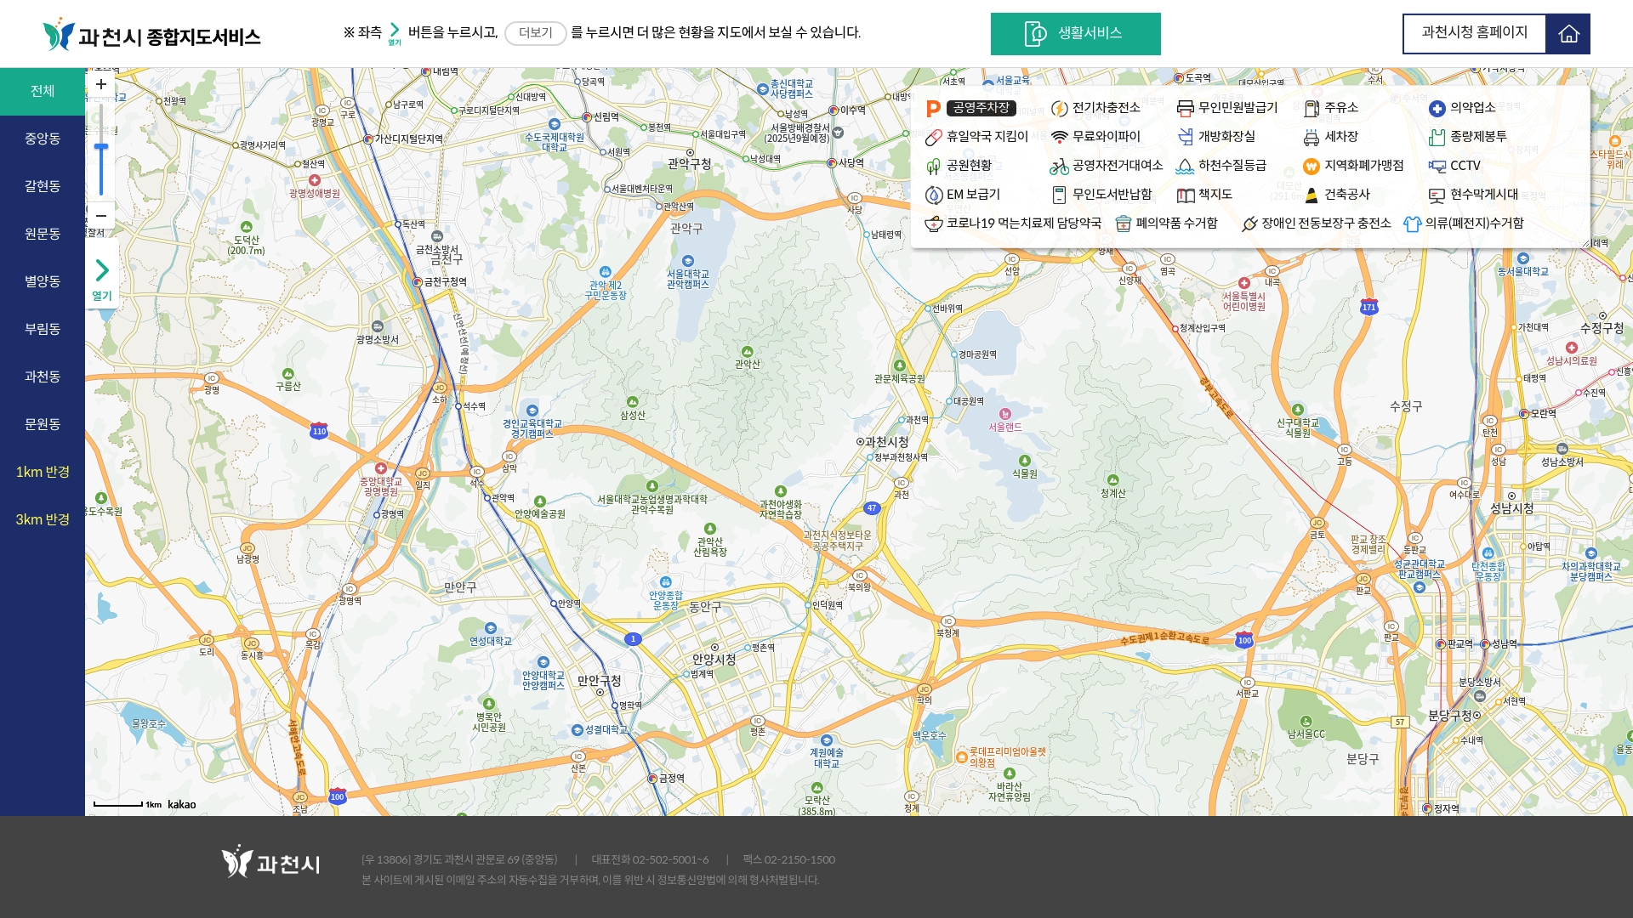The height and width of the screenshot is (918, 1633).
Task: Click the 대표전화 02-502-5001~6 footer text
Action: point(650,860)
